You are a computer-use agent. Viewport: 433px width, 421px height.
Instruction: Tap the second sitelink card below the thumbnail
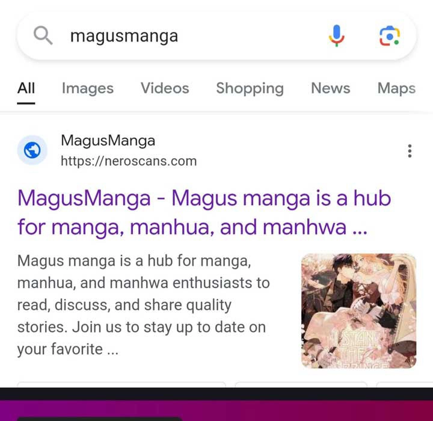click(x=301, y=384)
